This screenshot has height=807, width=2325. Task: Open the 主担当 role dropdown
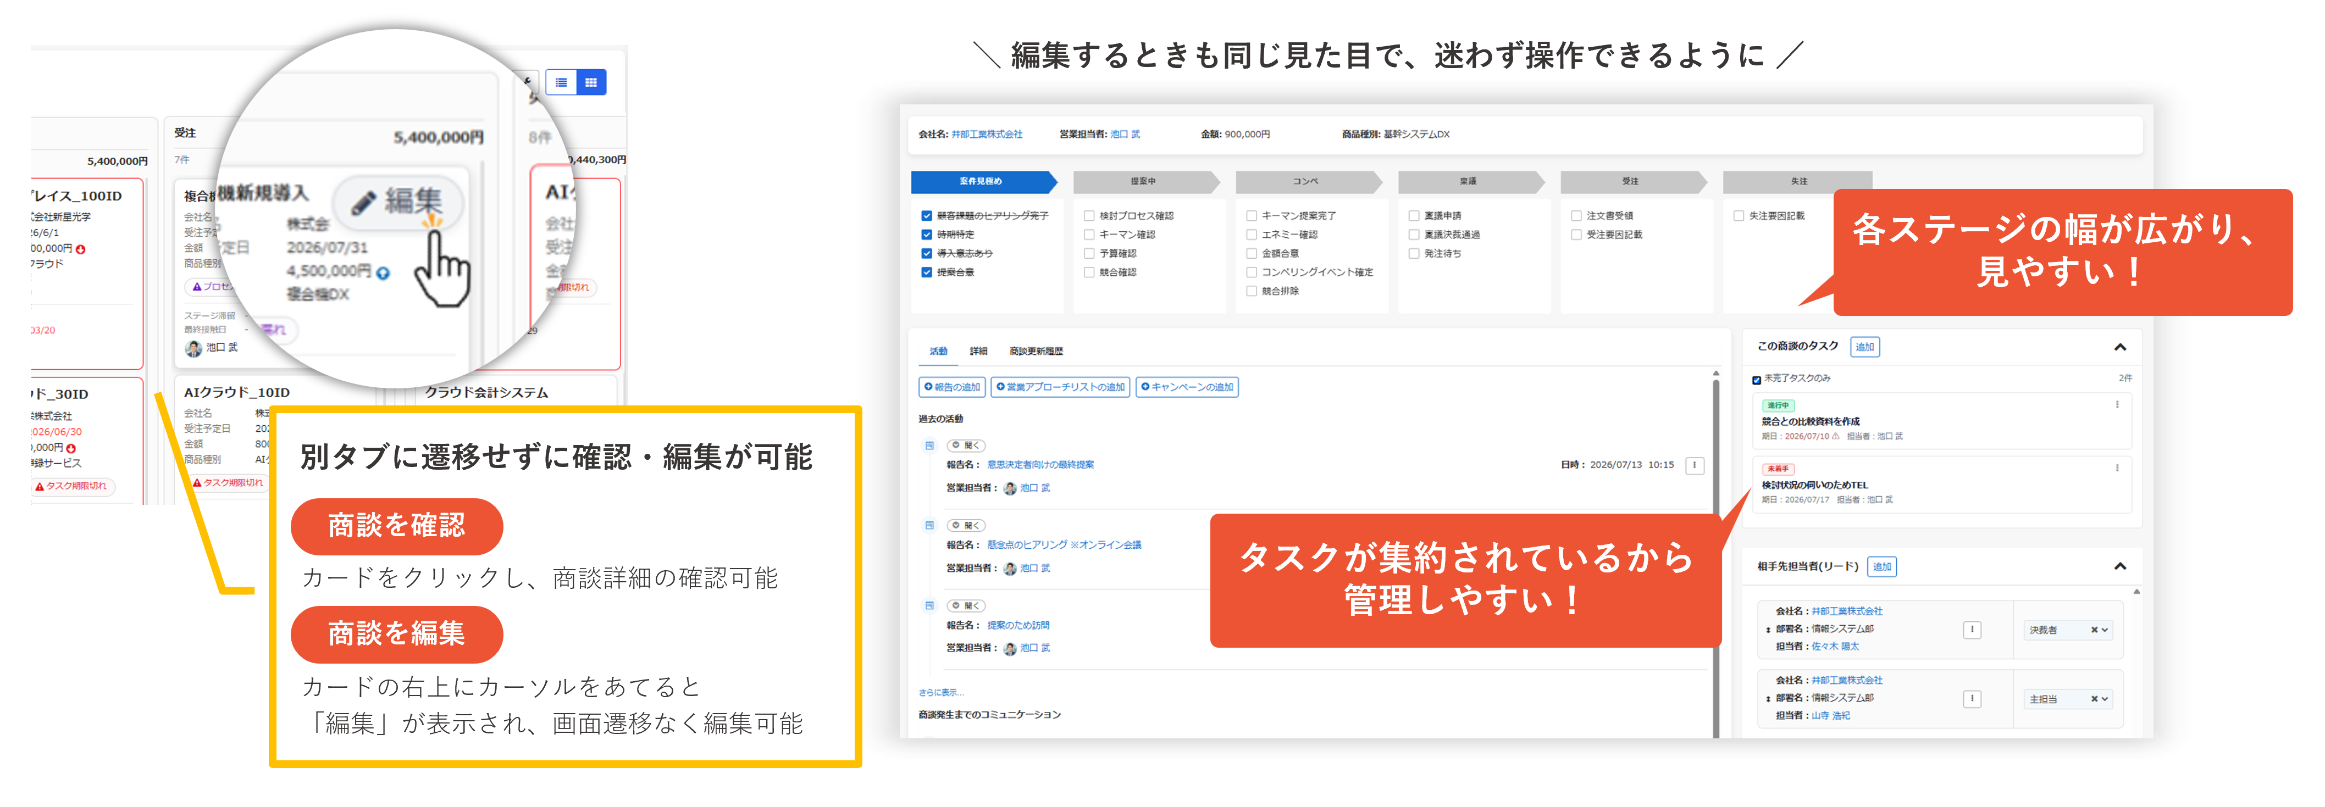point(2068,699)
